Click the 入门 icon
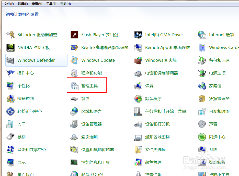 (x=10, y=124)
